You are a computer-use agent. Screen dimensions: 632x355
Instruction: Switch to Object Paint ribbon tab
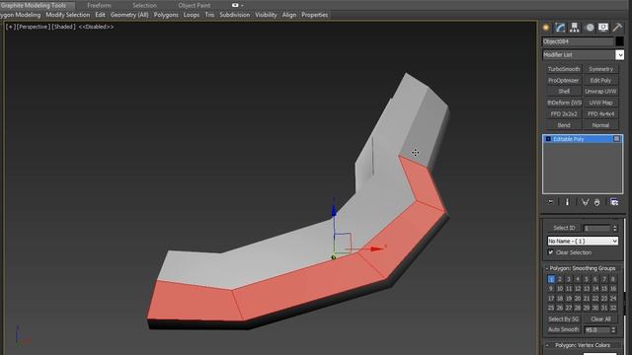pos(195,5)
